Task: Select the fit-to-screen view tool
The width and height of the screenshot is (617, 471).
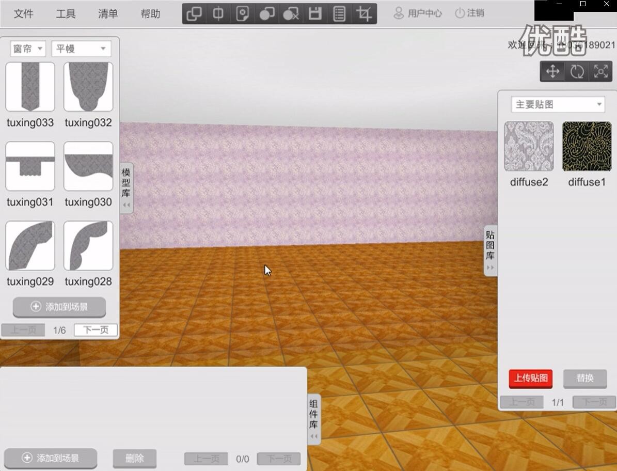Action: (x=600, y=71)
